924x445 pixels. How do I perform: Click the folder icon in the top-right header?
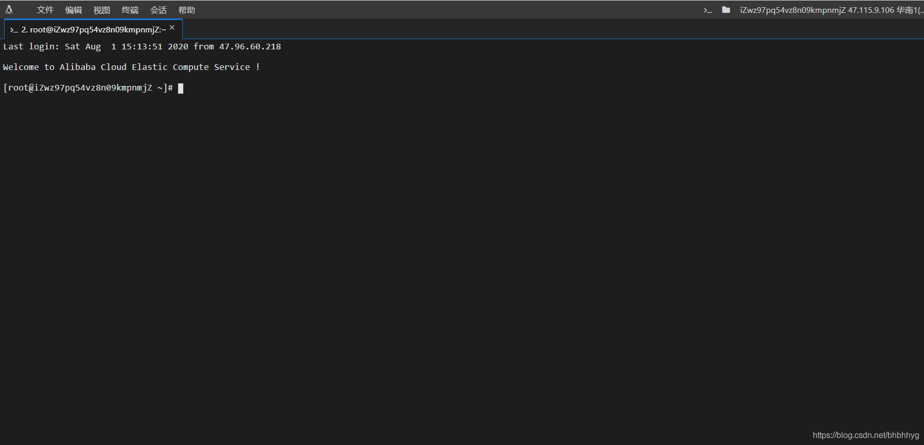point(726,10)
